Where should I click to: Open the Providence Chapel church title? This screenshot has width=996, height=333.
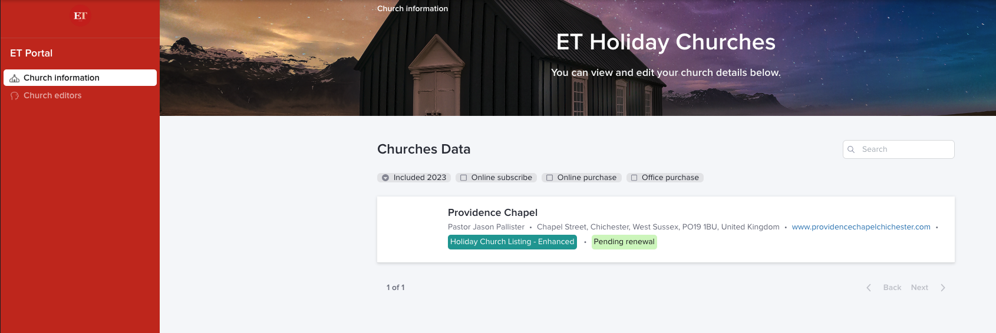tap(492, 212)
